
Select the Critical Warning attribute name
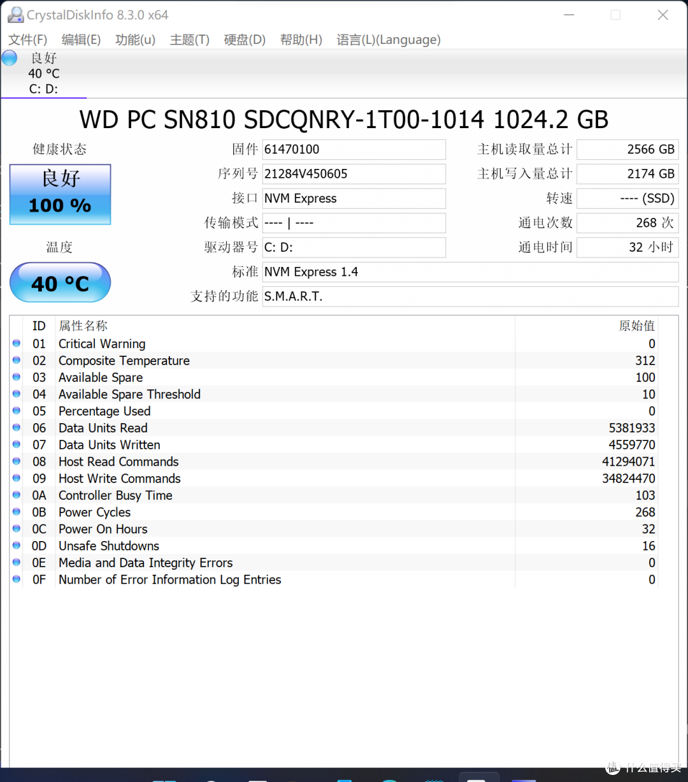pyautogui.click(x=102, y=344)
